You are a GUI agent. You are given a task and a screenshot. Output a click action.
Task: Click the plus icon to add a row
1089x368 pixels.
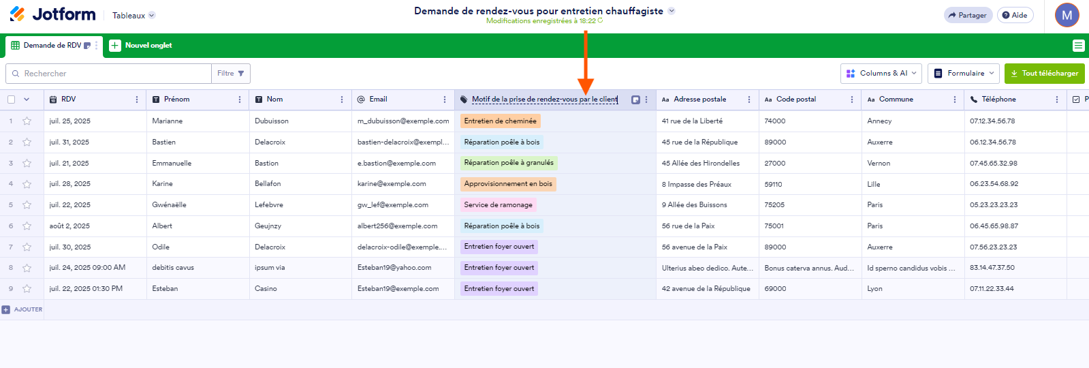coord(6,309)
